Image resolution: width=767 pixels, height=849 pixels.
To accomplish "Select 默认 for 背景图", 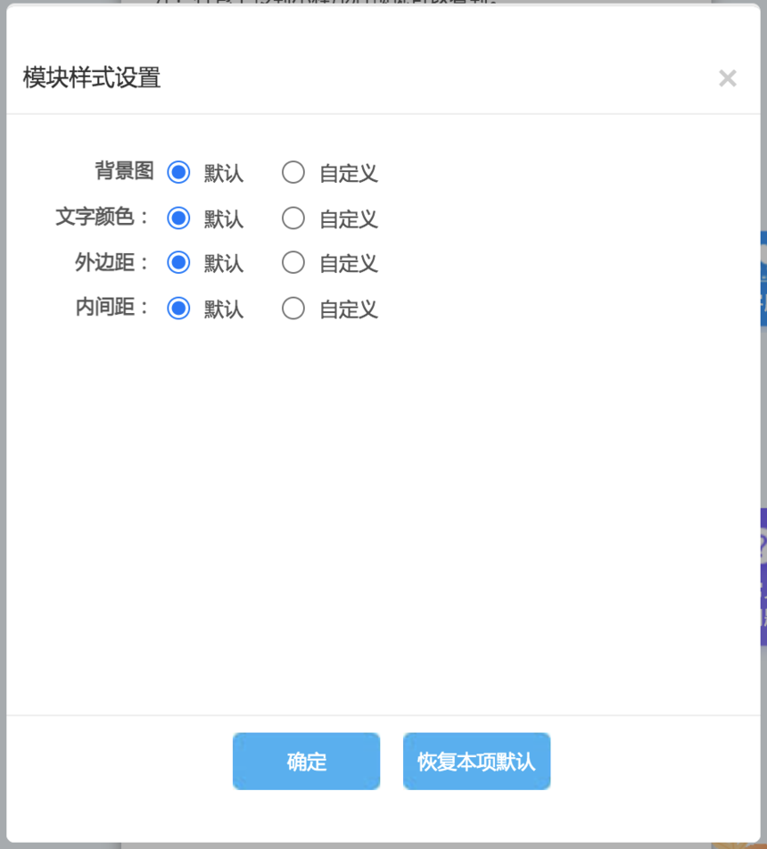I will [178, 173].
